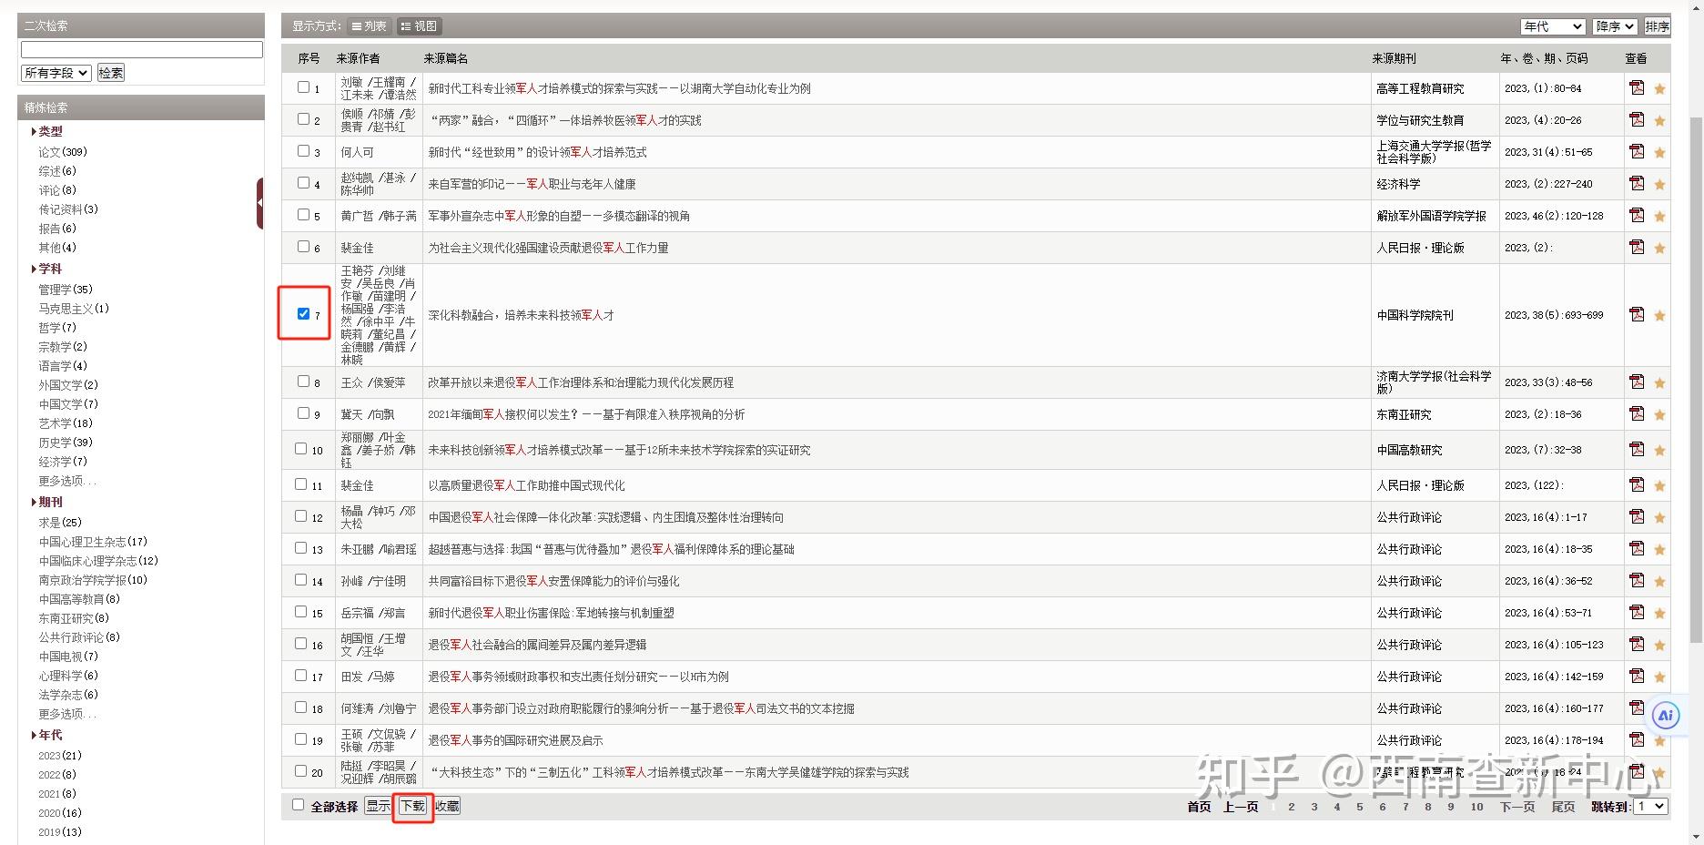Switch display mode to 视图
Viewport: 1704px width, 845px height.
pos(420,25)
